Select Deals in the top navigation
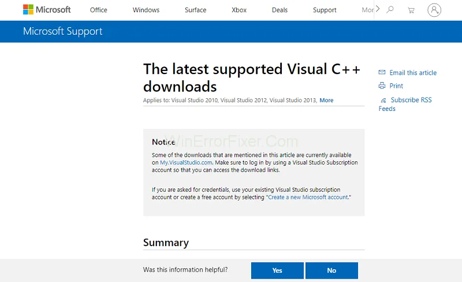 coord(280,10)
